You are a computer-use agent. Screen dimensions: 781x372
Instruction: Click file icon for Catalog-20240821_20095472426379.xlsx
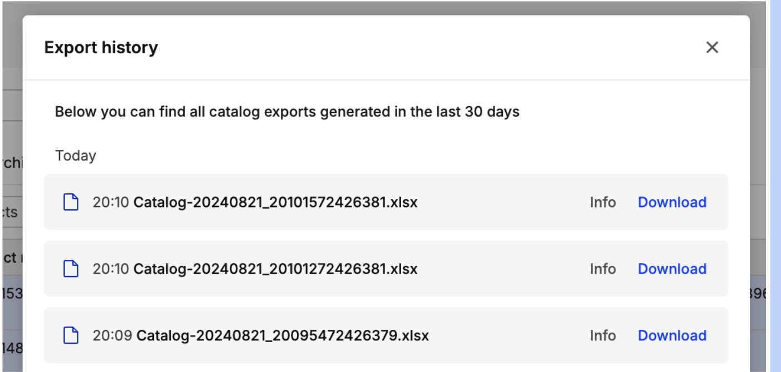(x=70, y=335)
